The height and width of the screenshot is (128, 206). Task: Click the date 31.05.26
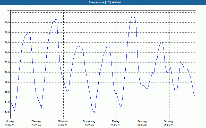pos(168,125)
